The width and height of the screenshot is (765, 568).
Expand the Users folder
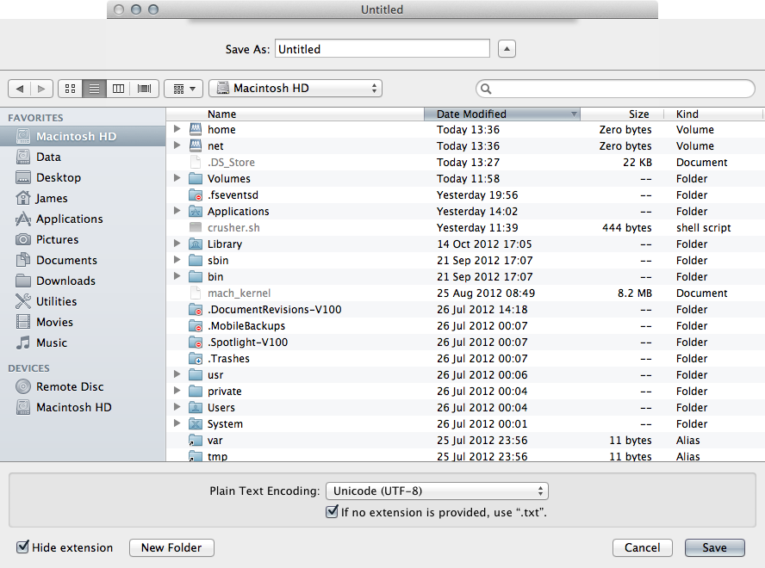177,407
